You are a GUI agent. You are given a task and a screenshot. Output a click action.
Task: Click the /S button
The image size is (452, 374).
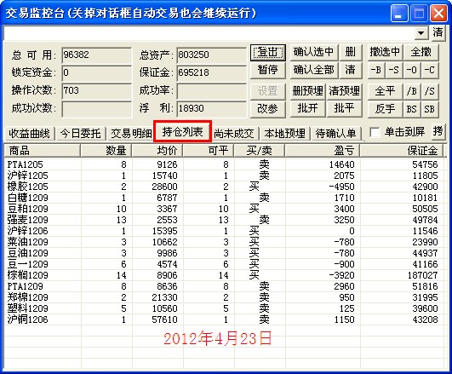(430, 91)
